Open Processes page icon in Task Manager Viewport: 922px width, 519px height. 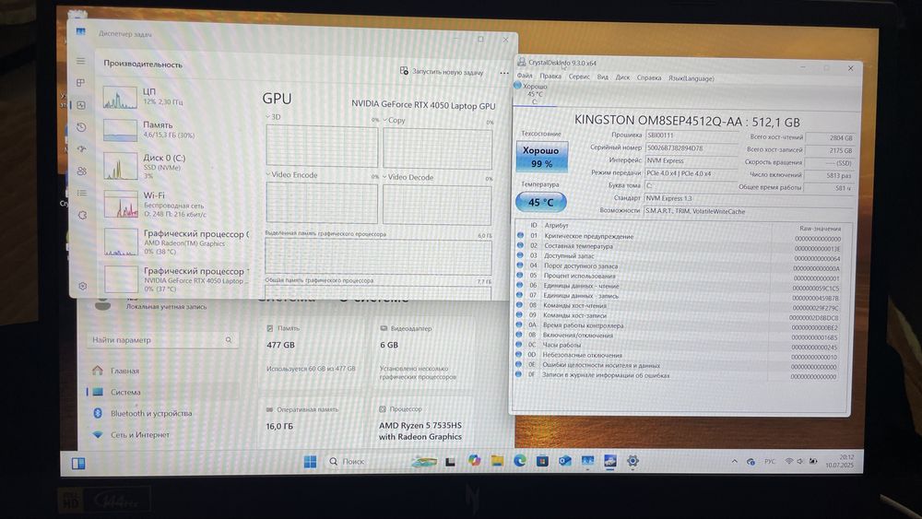pyautogui.click(x=80, y=83)
